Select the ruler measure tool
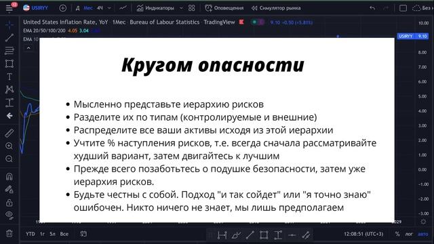 9,133
